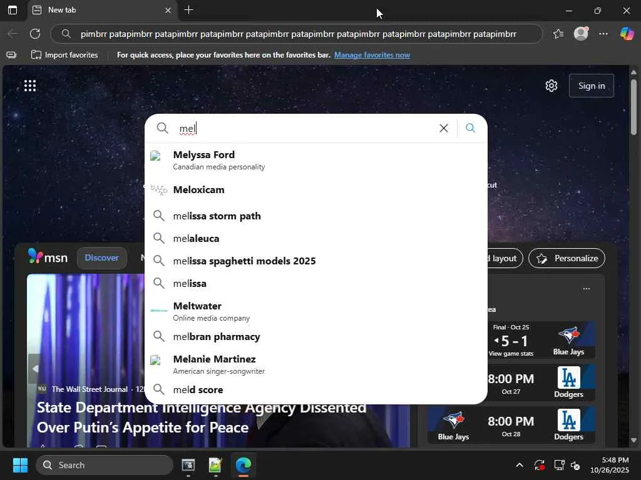Click The Wall Street Journal source label
641x480 pixels.
tap(90, 389)
